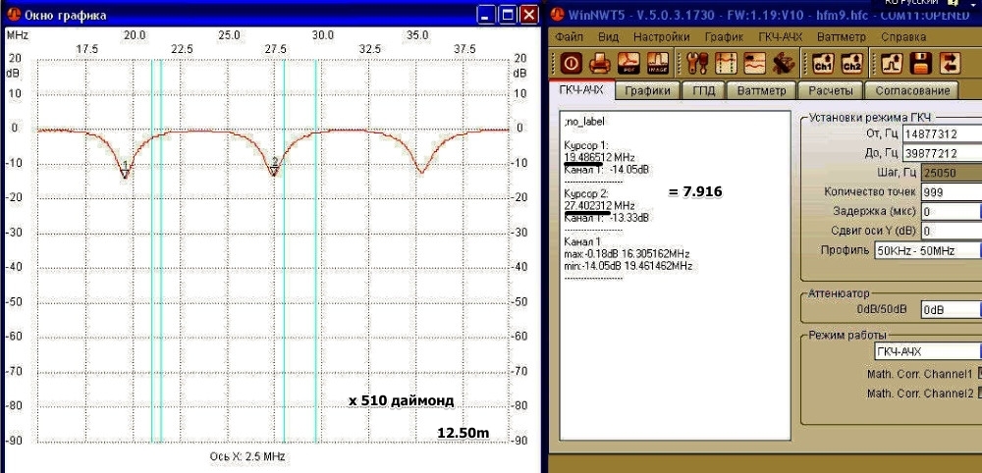Switch to the Графики tab
Viewport: 982px width, 473px height.
(x=647, y=90)
